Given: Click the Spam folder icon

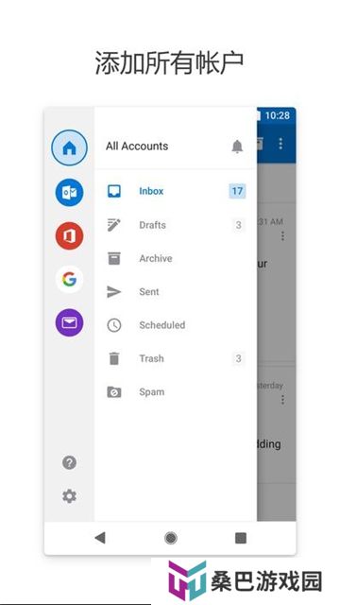Looking at the screenshot, I should [x=113, y=392].
